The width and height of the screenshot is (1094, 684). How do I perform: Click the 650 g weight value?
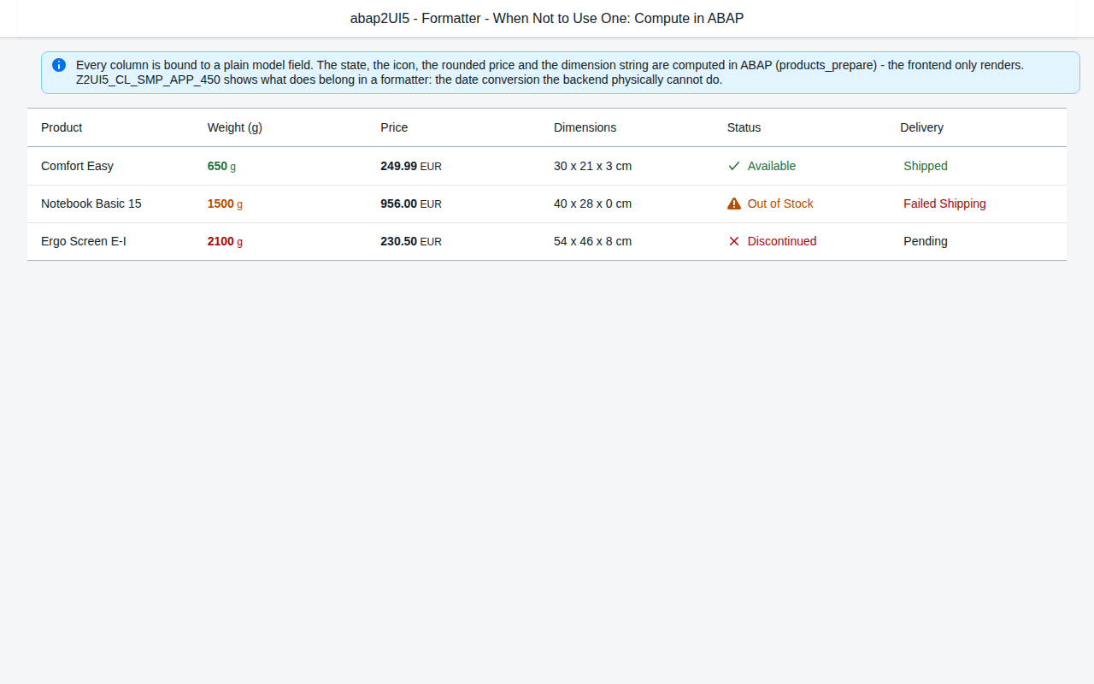coord(221,166)
